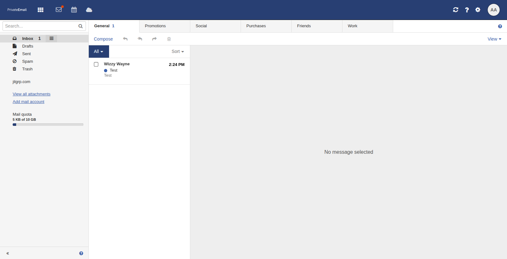Click the delete trash icon in toolbar
Image resolution: width=507 pixels, height=259 pixels.
(x=169, y=39)
